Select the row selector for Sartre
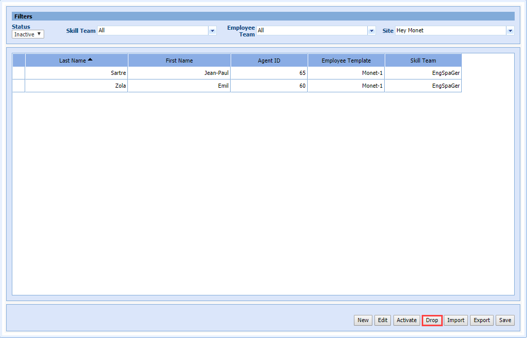This screenshot has height=338, width=527. (x=18, y=73)
